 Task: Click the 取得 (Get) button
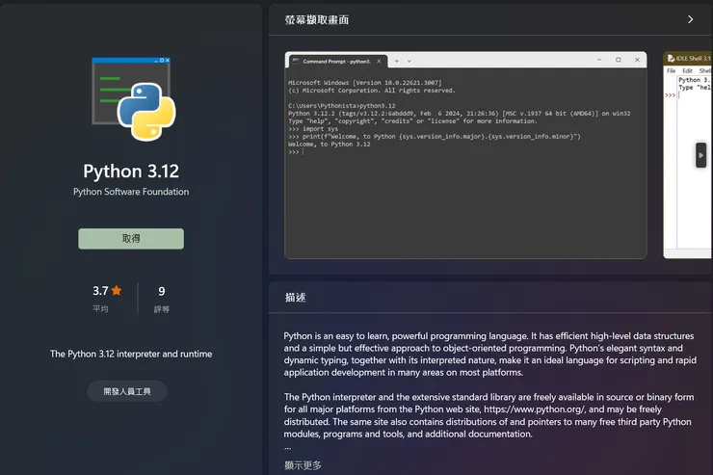[x=131, y=239]
